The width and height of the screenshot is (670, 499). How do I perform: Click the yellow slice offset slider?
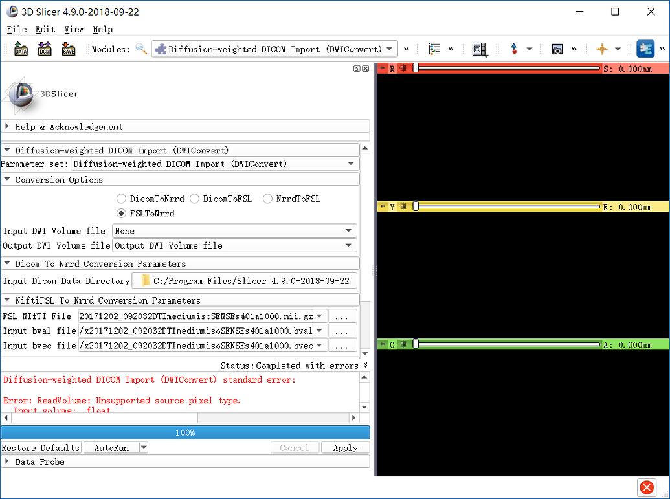[508, 207]
